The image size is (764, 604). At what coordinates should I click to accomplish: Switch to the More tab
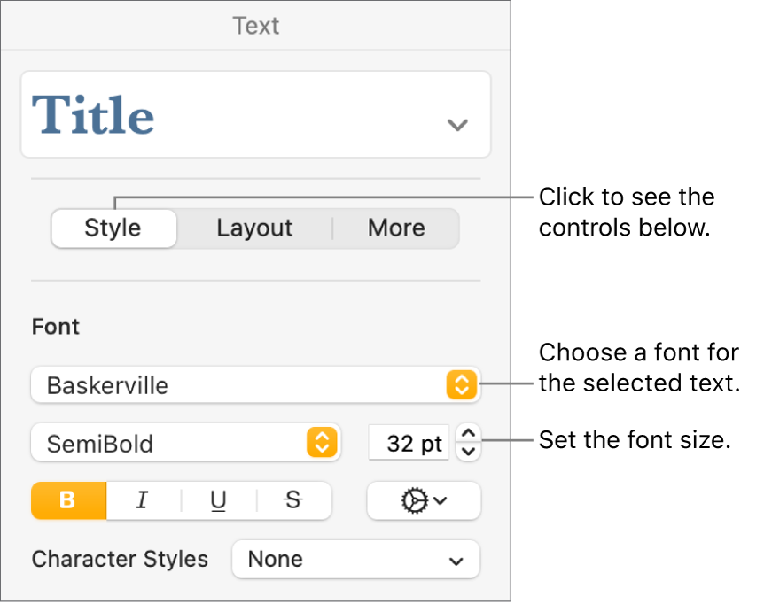396,228
